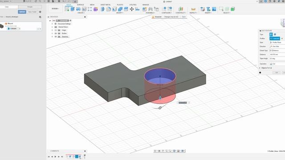Select the Fillet tool

point(109,9)
